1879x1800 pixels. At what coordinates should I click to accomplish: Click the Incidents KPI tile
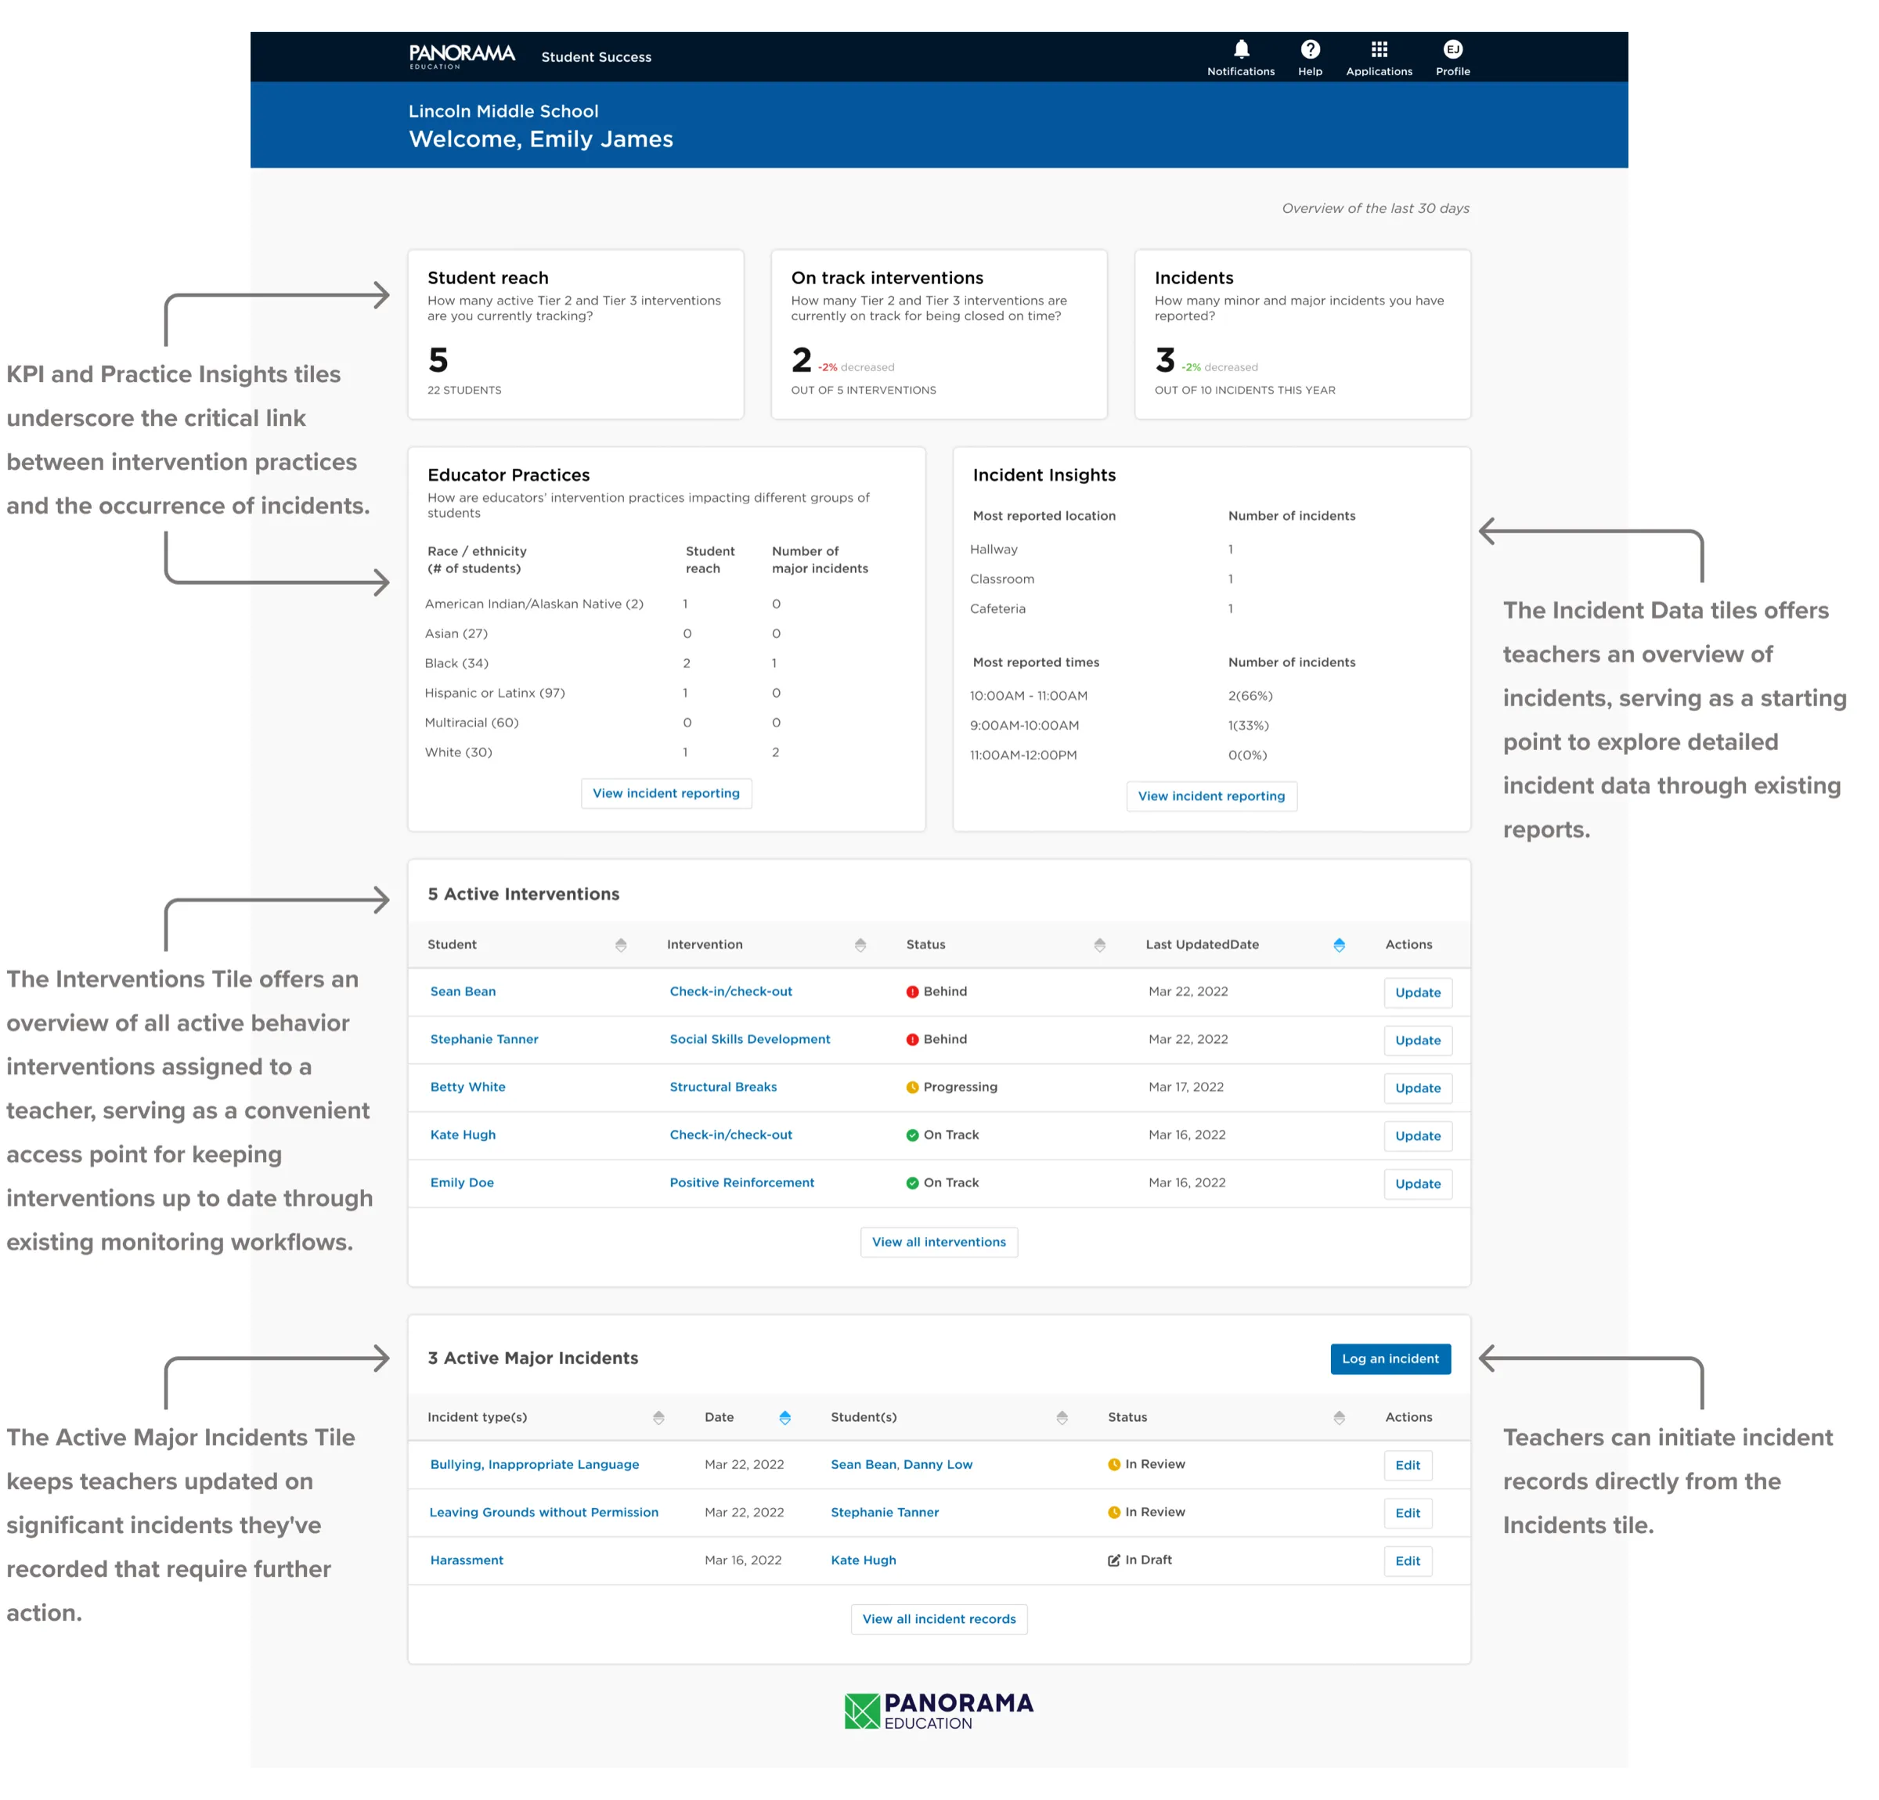click(1302, 334)
